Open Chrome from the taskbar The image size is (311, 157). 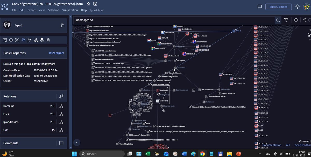click(202, 154)
